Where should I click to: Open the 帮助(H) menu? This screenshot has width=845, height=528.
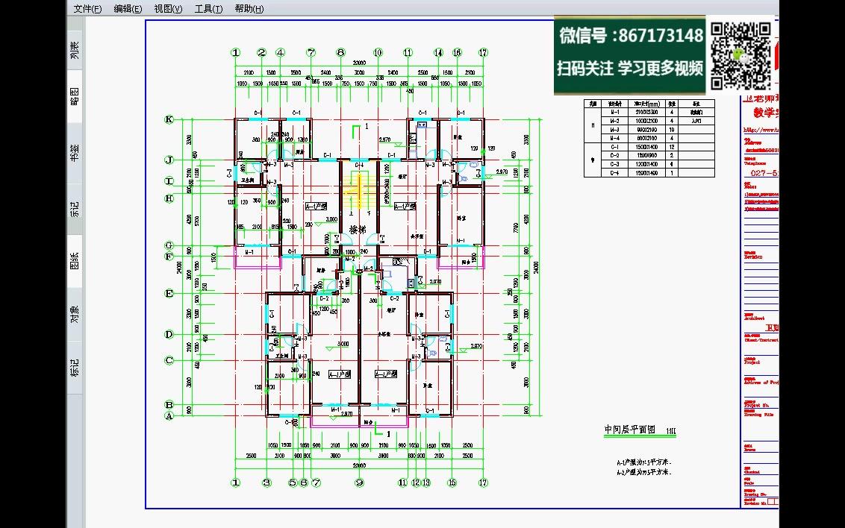pos(249,9)
